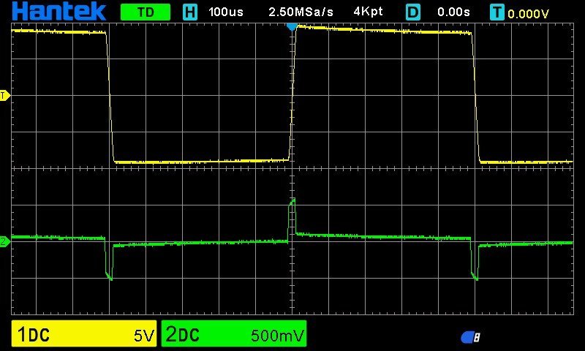Open the 100us timebase setting
585x351 pixels.
tap(226, 12)
